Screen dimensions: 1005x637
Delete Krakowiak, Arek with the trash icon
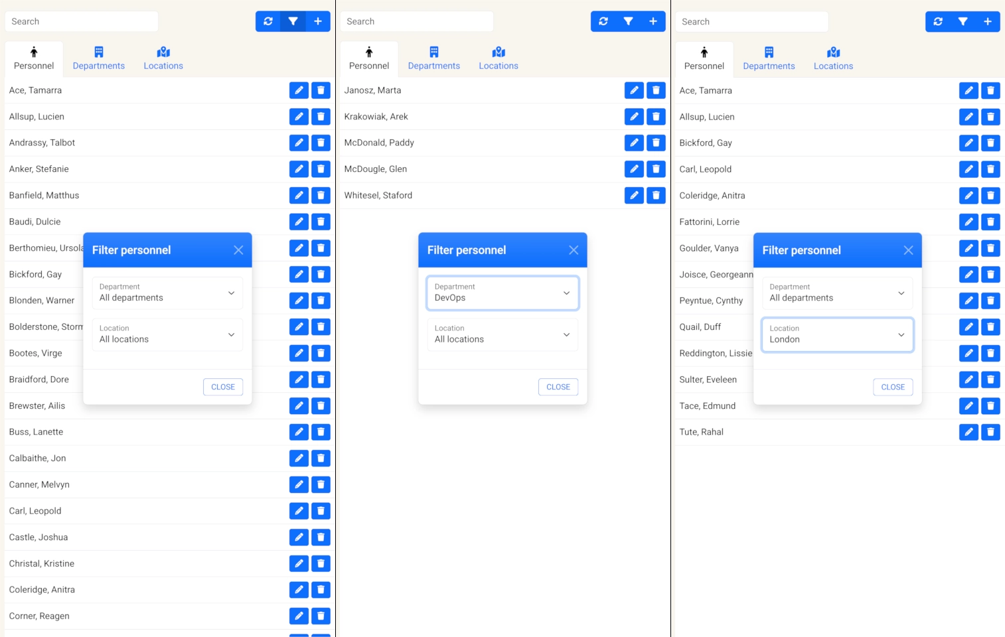pos(656,117)
